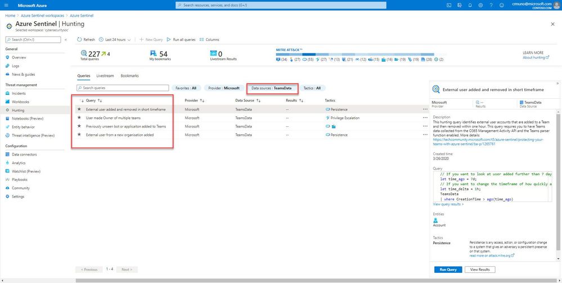Click the Refresh icon in Hunting toolbar
The height and width of the screenshot is (283, 562).
[x=79, y=40]
